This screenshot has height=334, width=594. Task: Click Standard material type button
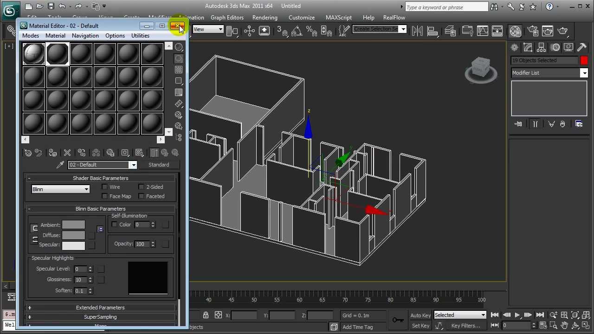click(159, 165)
